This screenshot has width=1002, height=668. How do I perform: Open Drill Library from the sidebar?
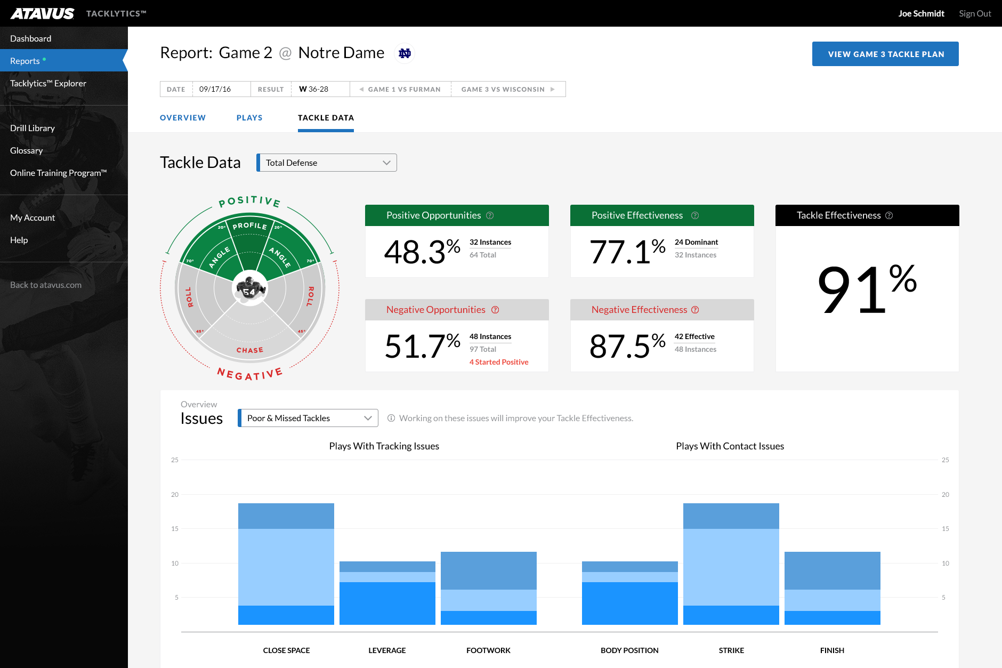33,128
